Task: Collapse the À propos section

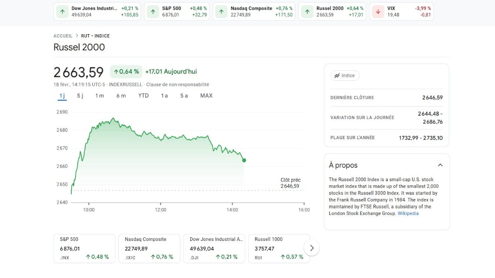Action: tap(440, 164)
